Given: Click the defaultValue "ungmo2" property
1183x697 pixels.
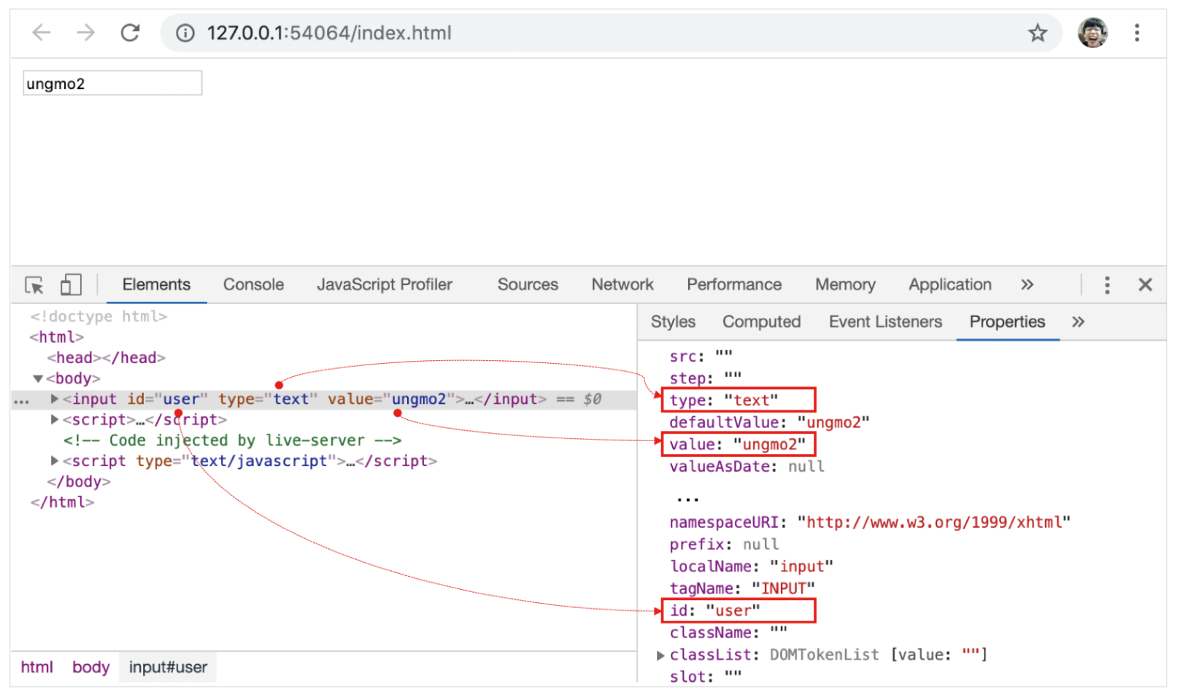Looking at the screenshot, I should pyautogui.click(x=769, y=423).
